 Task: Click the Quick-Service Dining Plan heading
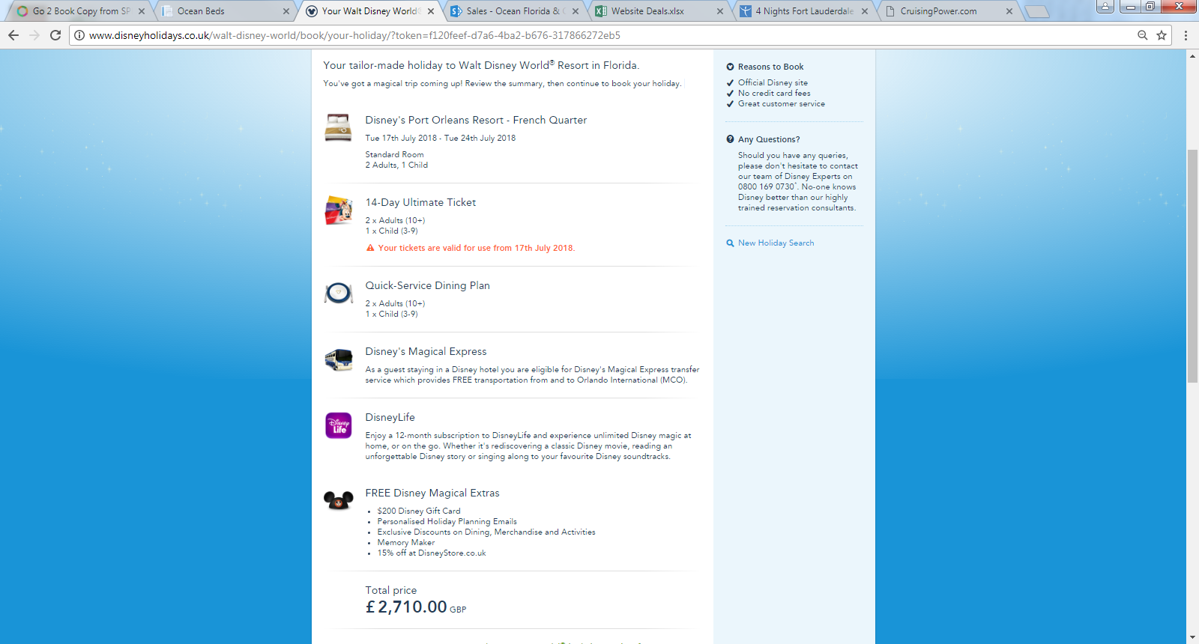pos(428,285)
